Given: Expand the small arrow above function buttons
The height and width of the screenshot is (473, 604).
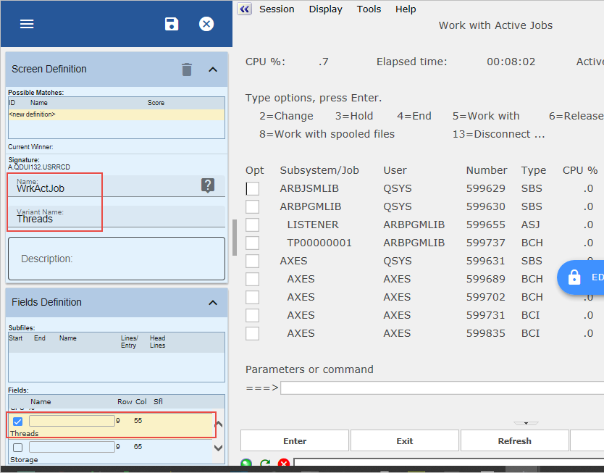Looking at the screenshot, I should point(526,423).
